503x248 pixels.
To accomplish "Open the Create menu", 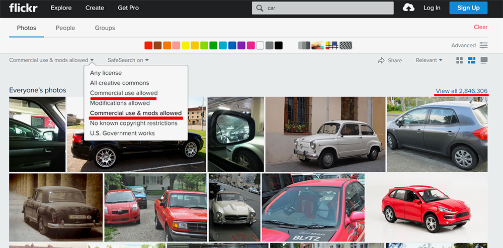I will tap(95, 8).
